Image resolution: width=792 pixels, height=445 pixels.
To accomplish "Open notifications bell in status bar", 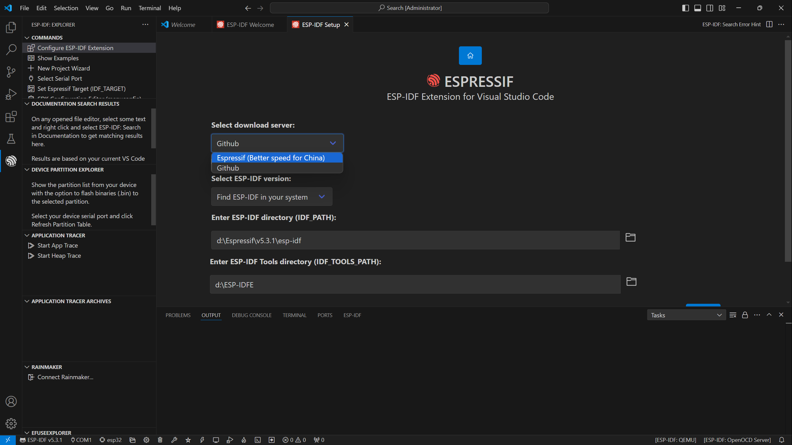I will 781,440.
